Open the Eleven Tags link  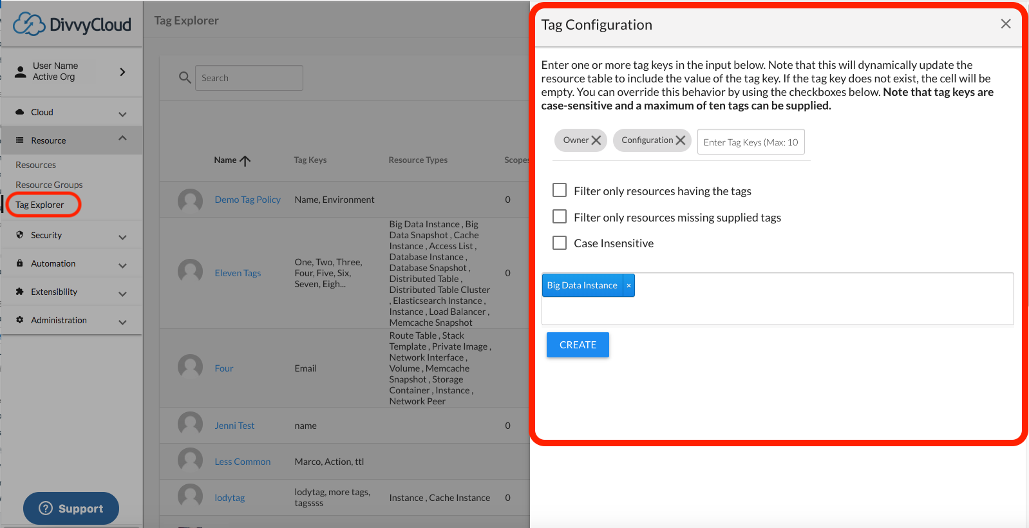coord(238,273)
